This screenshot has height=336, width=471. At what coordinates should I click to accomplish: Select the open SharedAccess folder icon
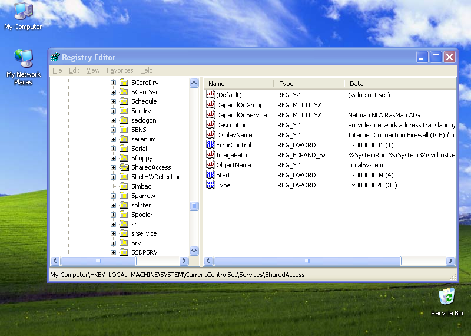coord(124,167)
